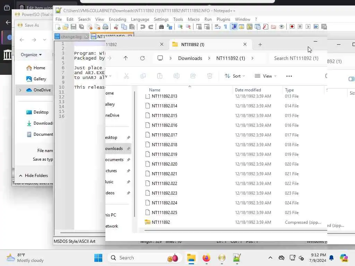Open Firefox from the taskbar

point(206,258)
